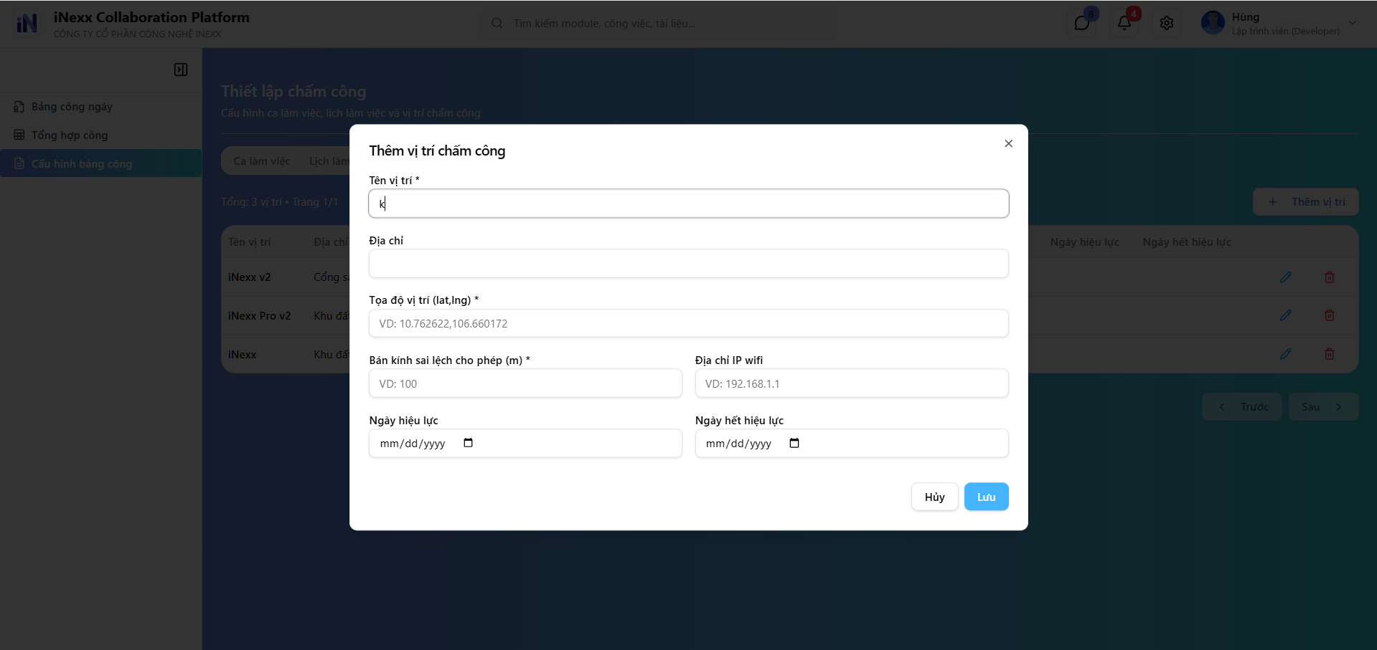Expand the Hùng user profile dropdown
Image resolution: width=1377 pixels, height=650 pixels.
click(1352, 23)
